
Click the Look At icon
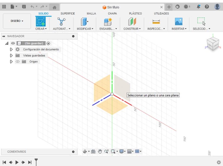pyautogui.click(x=93, y=151)
